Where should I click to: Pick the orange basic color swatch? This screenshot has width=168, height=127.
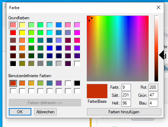22,48
